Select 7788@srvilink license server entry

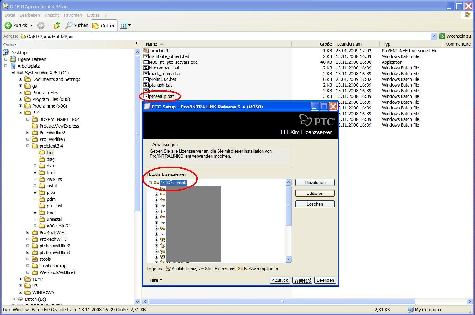173,182
